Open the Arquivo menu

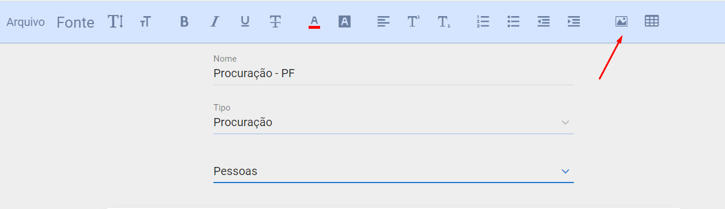[x=25, y=22]
